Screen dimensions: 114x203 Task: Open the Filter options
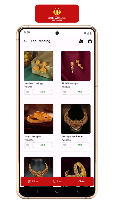click(x=33, y=181)
